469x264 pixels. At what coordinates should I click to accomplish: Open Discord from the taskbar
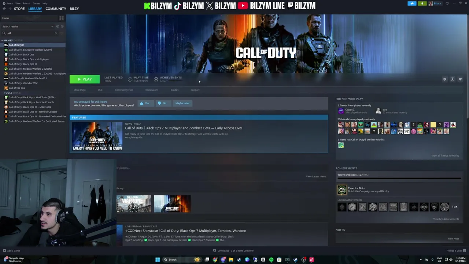[223, 260]
